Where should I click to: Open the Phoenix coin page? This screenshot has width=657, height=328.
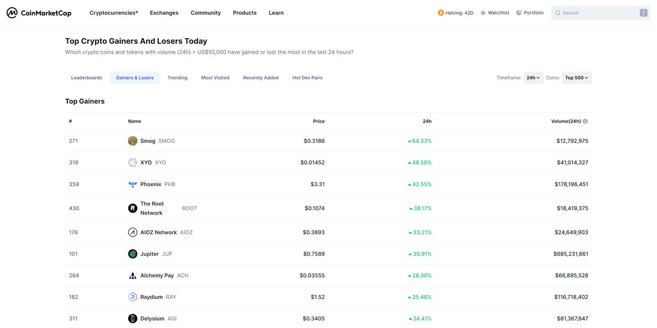tap(152, 185)
